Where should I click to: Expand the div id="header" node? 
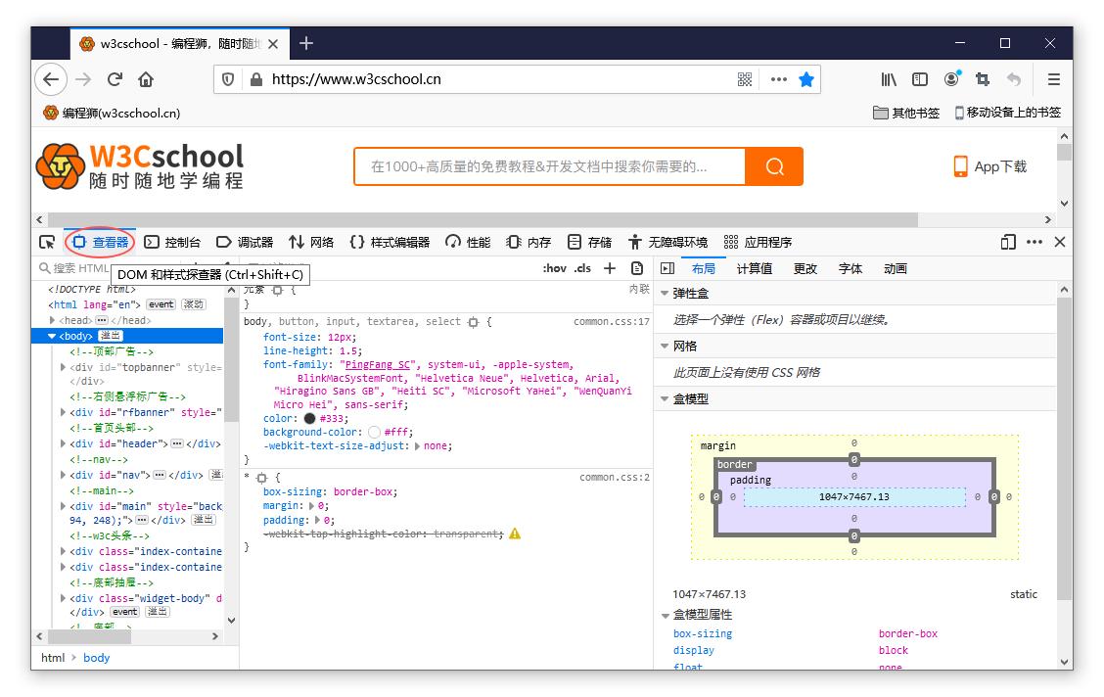tap(64, 443)
